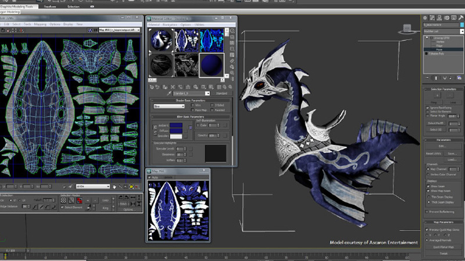The width and height of the screenshot is (465, 261).
Task: Open the Blinn shader type dropdown
Action: 169,107
